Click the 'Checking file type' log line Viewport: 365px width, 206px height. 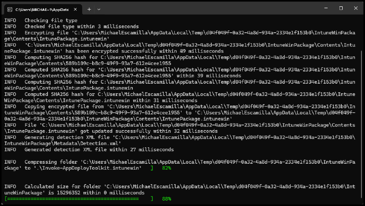51,20
